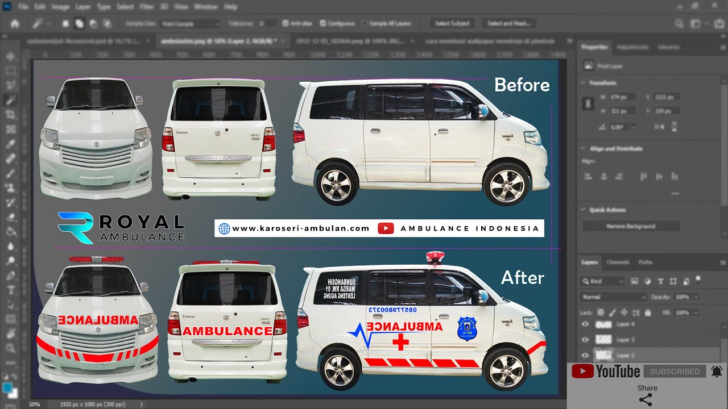Image resolution: width=728 pixels, height=409 pixels.
Task: Select the Hand tool
Action: [x=10, y=334]
